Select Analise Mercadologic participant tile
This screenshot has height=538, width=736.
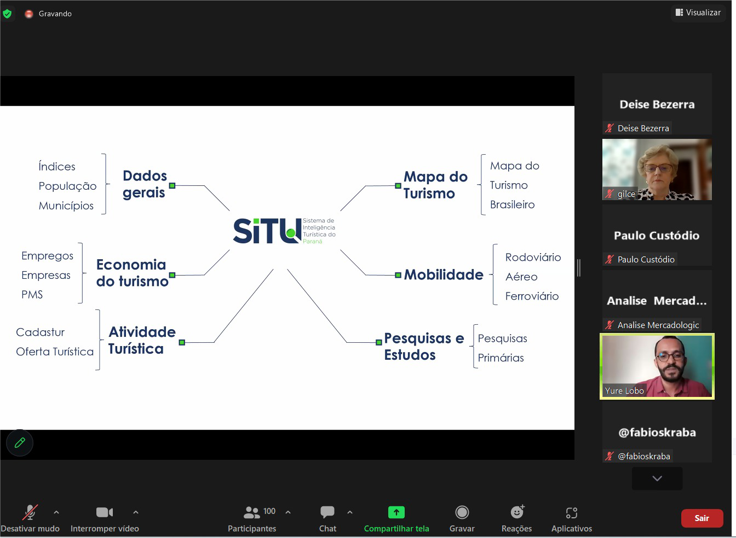coord(657,301)
